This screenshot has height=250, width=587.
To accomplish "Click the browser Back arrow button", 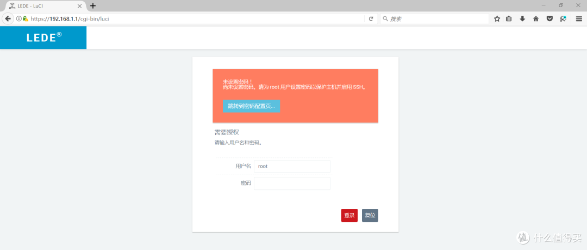I will point(8,18).
